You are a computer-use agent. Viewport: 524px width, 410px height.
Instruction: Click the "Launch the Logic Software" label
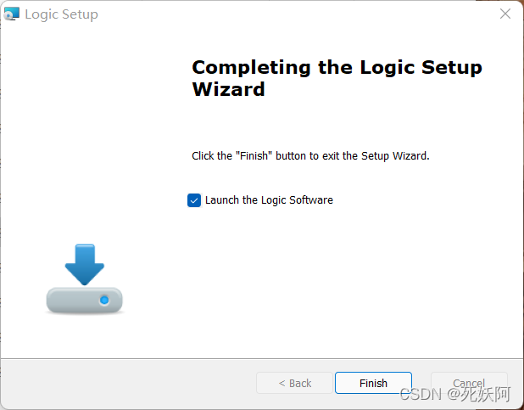269,200
